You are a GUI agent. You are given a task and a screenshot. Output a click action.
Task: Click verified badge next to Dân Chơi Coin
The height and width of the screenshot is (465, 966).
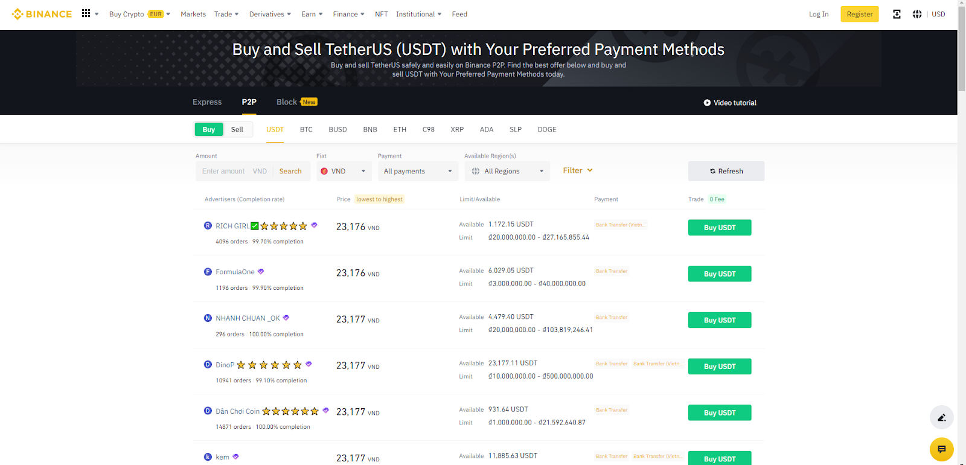click(x=325, y=411)
